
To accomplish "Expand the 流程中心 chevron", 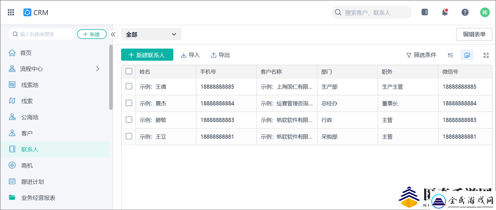I will (x=98, y=69).
